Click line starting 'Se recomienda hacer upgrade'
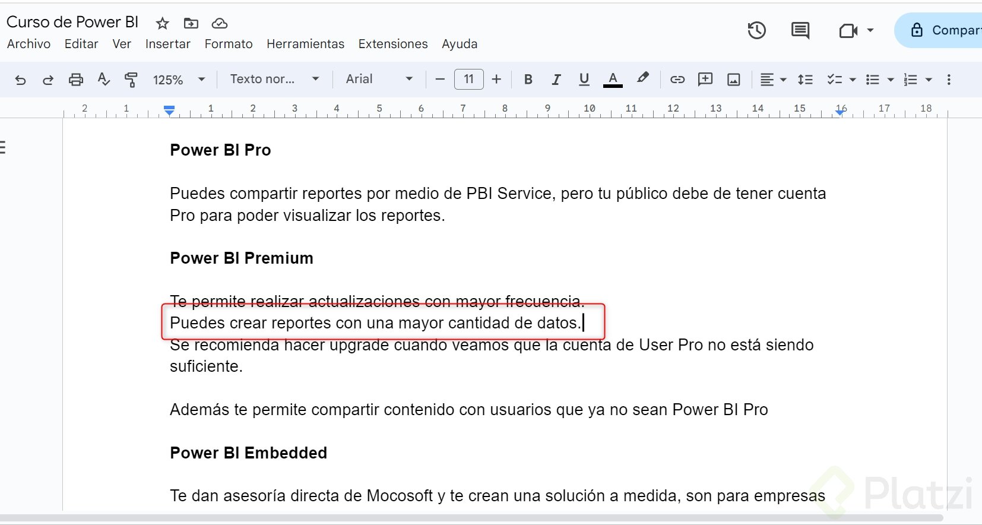982x525 pixels. [x=492, y=356]
